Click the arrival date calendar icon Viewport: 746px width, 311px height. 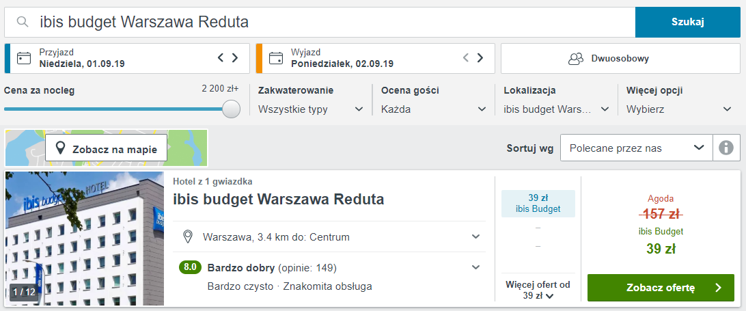pyautogui.click(x=24, y=58)
